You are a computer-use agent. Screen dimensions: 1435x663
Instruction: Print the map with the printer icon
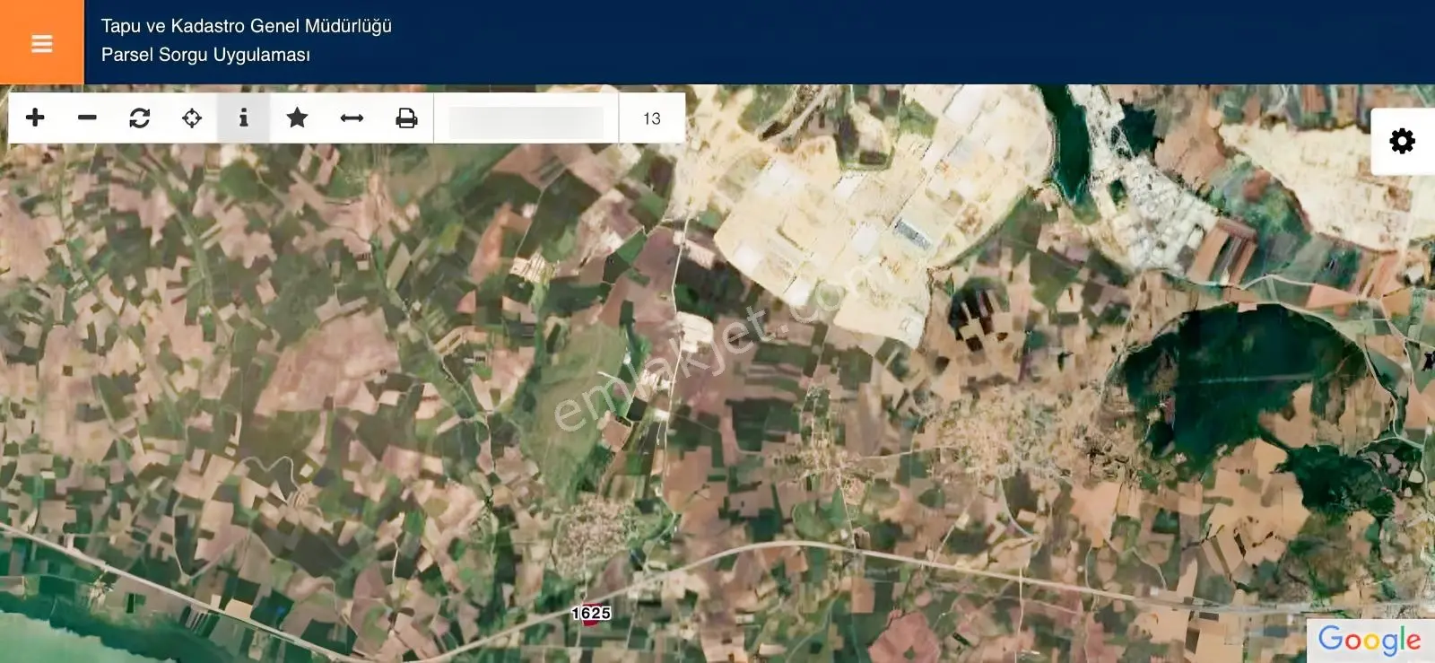click(406, 118)
